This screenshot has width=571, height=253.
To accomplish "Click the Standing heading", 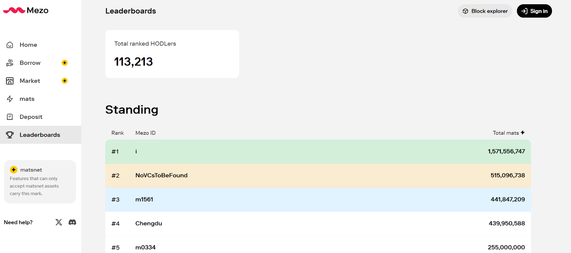I will (x=132, y=110).
